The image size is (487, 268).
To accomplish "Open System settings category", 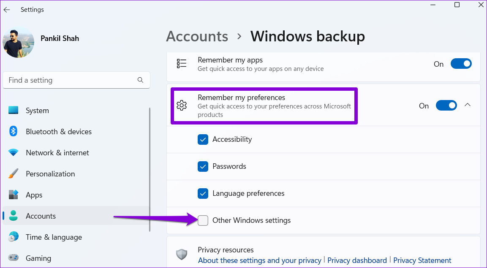I will [37, 111].
